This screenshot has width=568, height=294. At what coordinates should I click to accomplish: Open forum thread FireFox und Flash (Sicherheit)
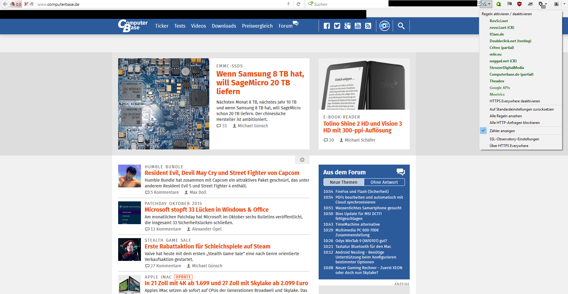tap(362, 192)
